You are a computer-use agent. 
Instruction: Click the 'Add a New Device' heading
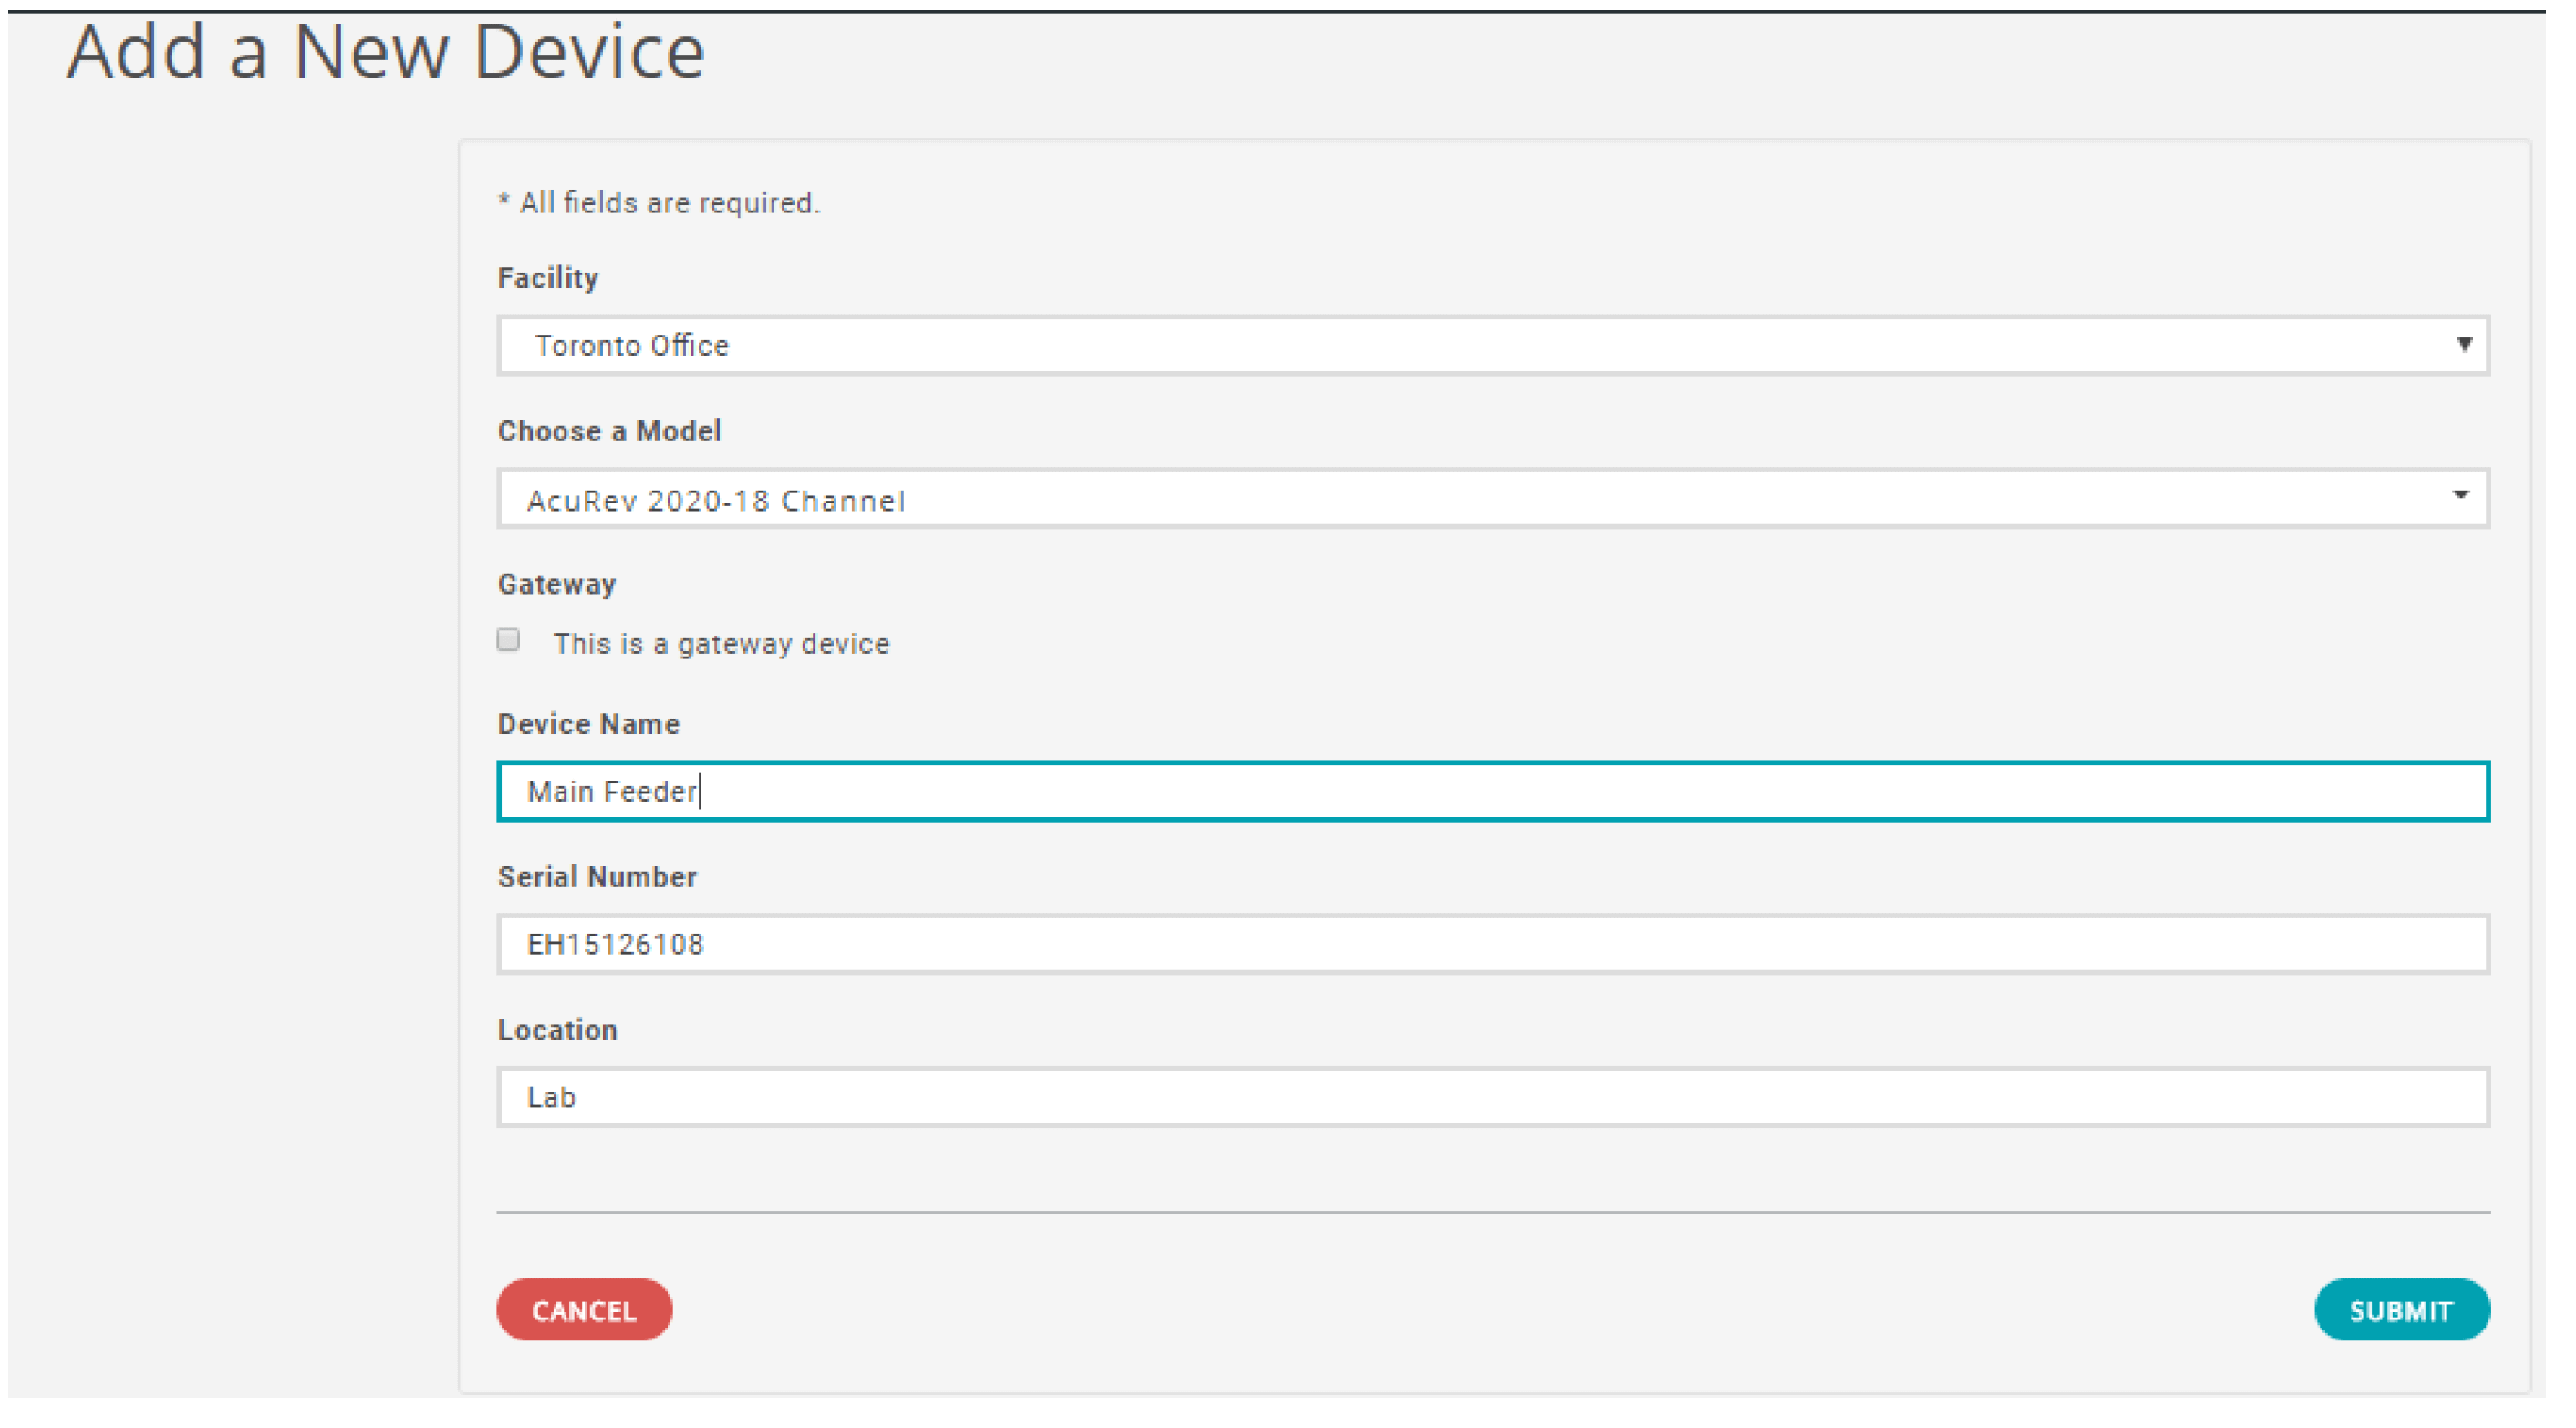tap(388, 52)
